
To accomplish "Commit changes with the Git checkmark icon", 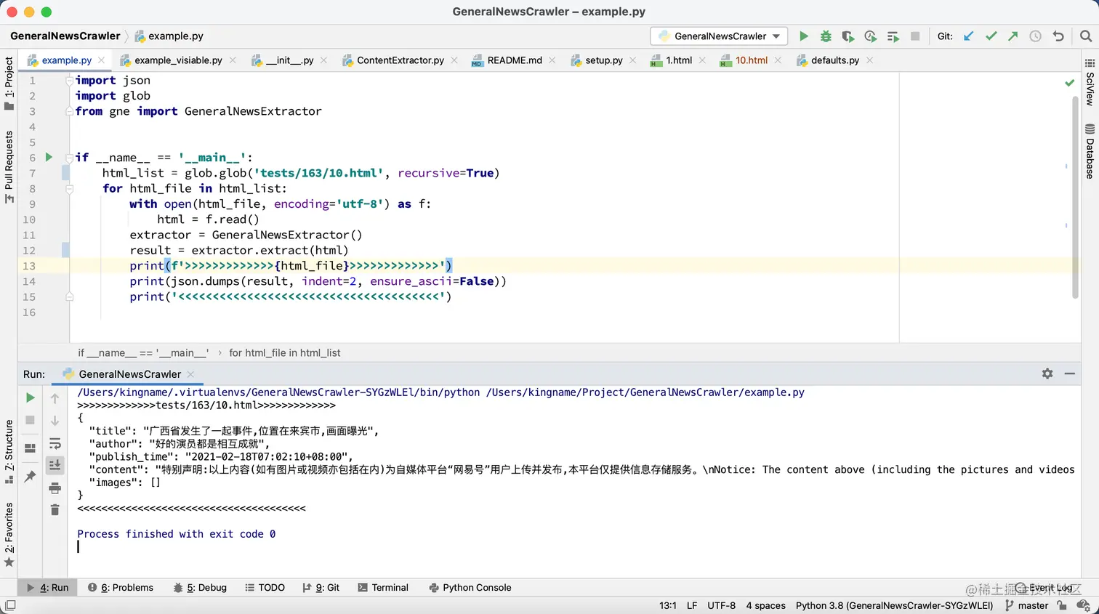I will [x=991, y=36].
